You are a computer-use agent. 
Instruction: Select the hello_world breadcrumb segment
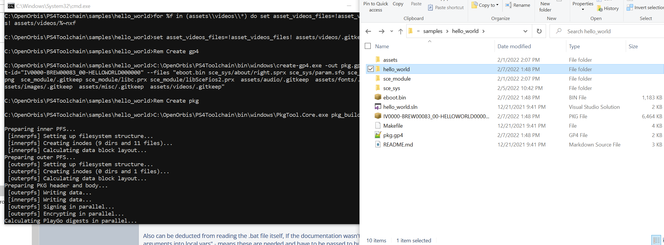click(465, 31)
